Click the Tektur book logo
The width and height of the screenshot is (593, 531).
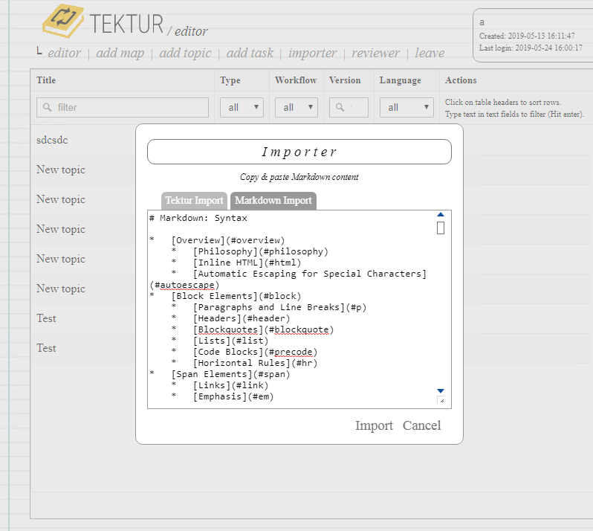pyautogui.click(x=63, y=22)
